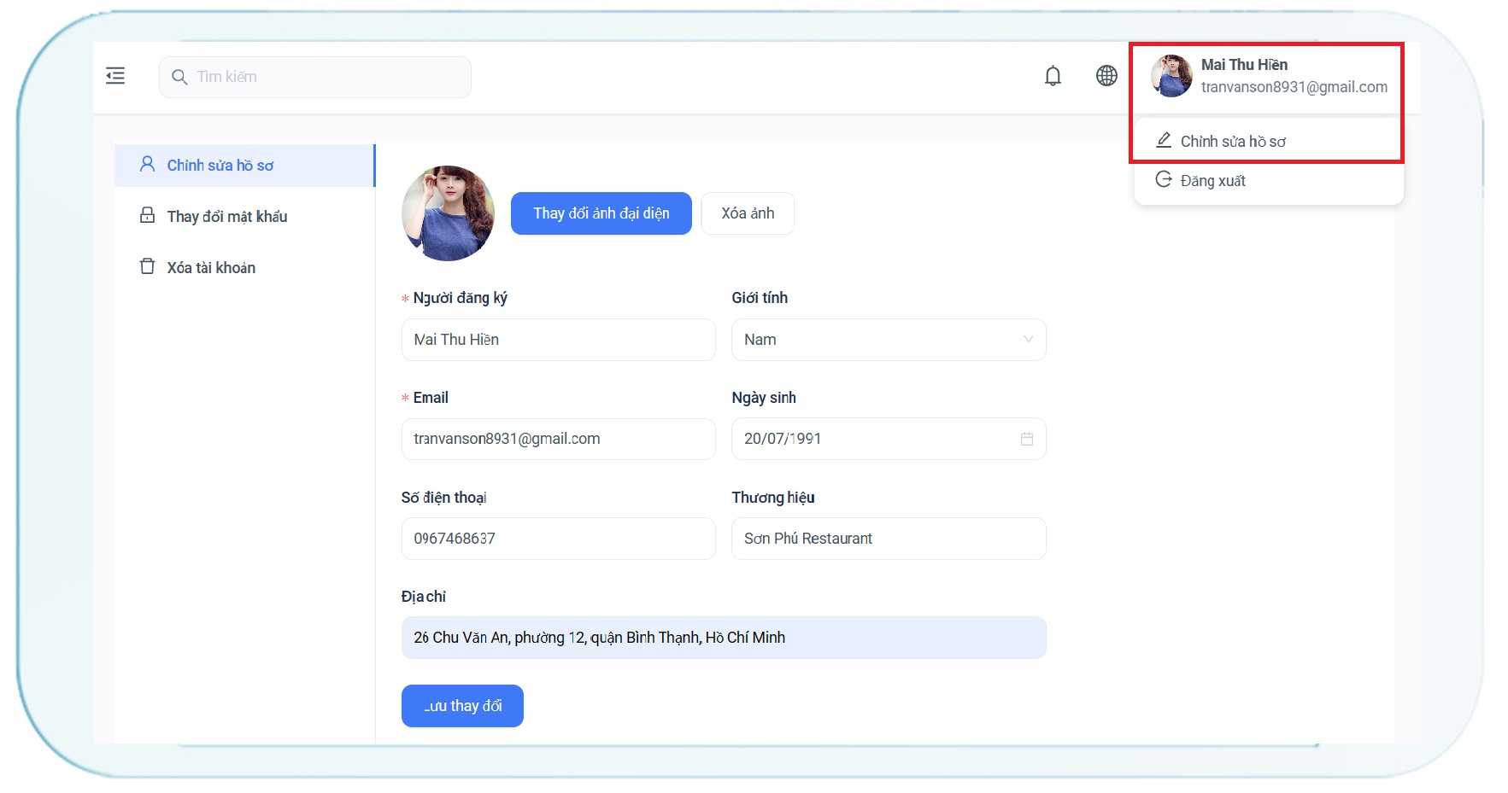Viewport: 1508px width, 793px height.
Task: Click the magnifier icon in search bar
Action: point(179,78)
